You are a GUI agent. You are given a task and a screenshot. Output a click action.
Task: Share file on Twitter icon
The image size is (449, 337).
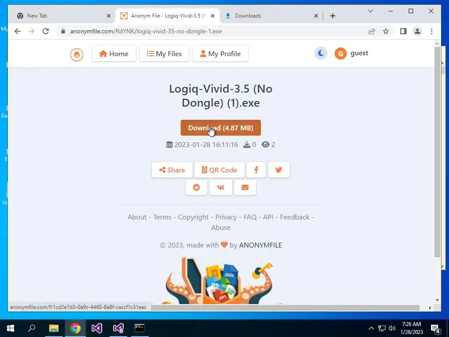pyautogui.click(x=278, y=170)
